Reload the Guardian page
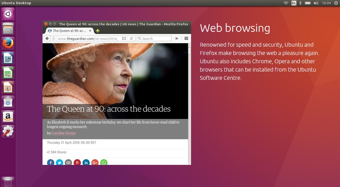This screenshot has width=340, height=187. 131,38
